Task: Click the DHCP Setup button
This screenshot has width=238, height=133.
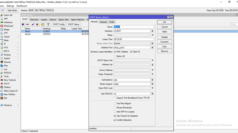Action: (74, 24)
